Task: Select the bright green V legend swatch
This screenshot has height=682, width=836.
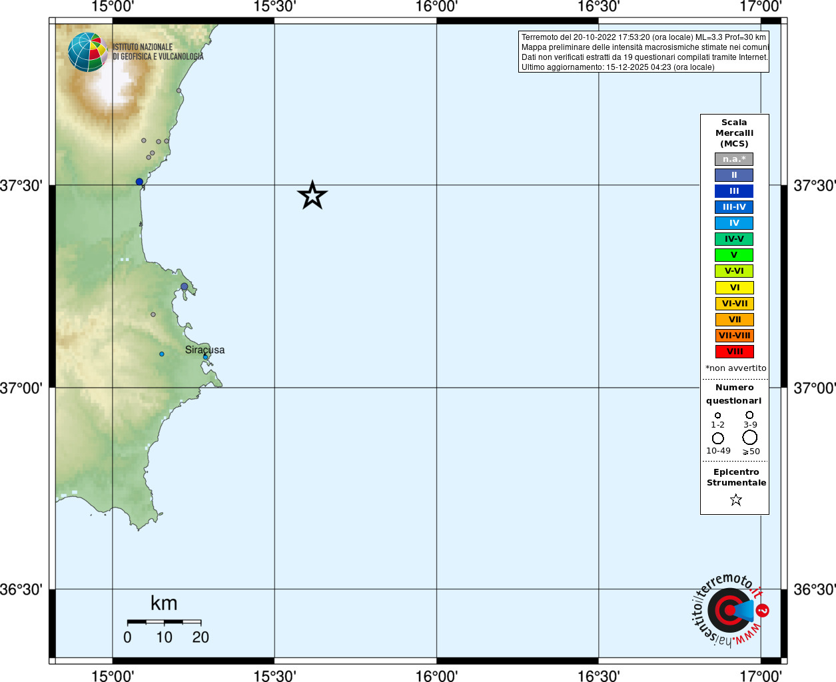Action: point(734,255)
